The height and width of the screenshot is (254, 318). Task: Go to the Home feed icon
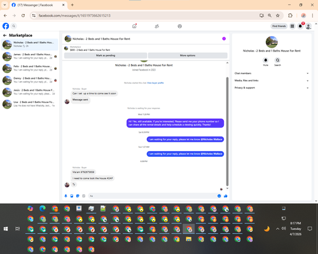134,26
